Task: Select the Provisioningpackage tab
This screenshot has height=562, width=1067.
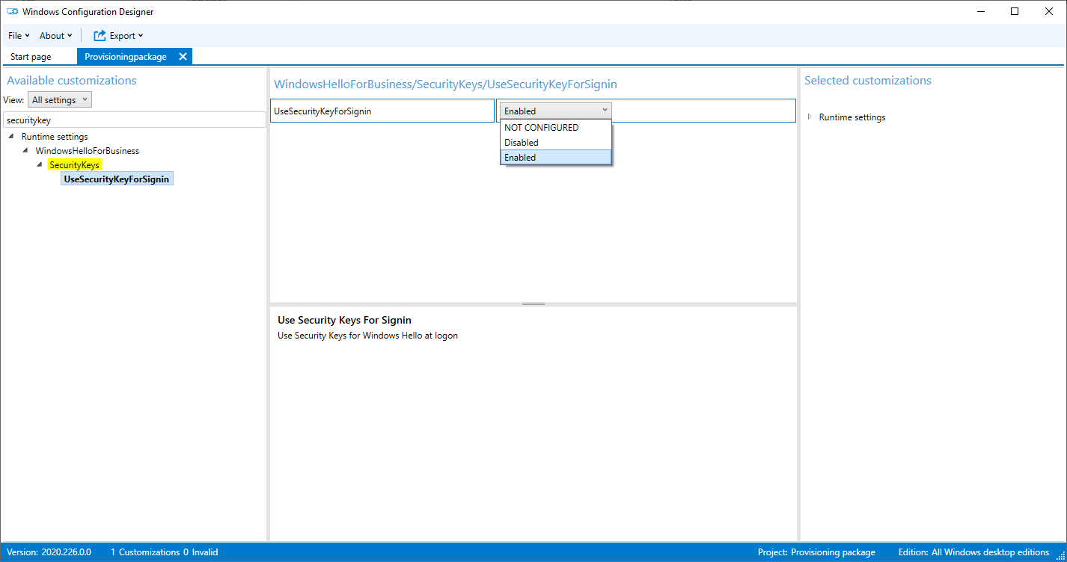Action: 126,57
